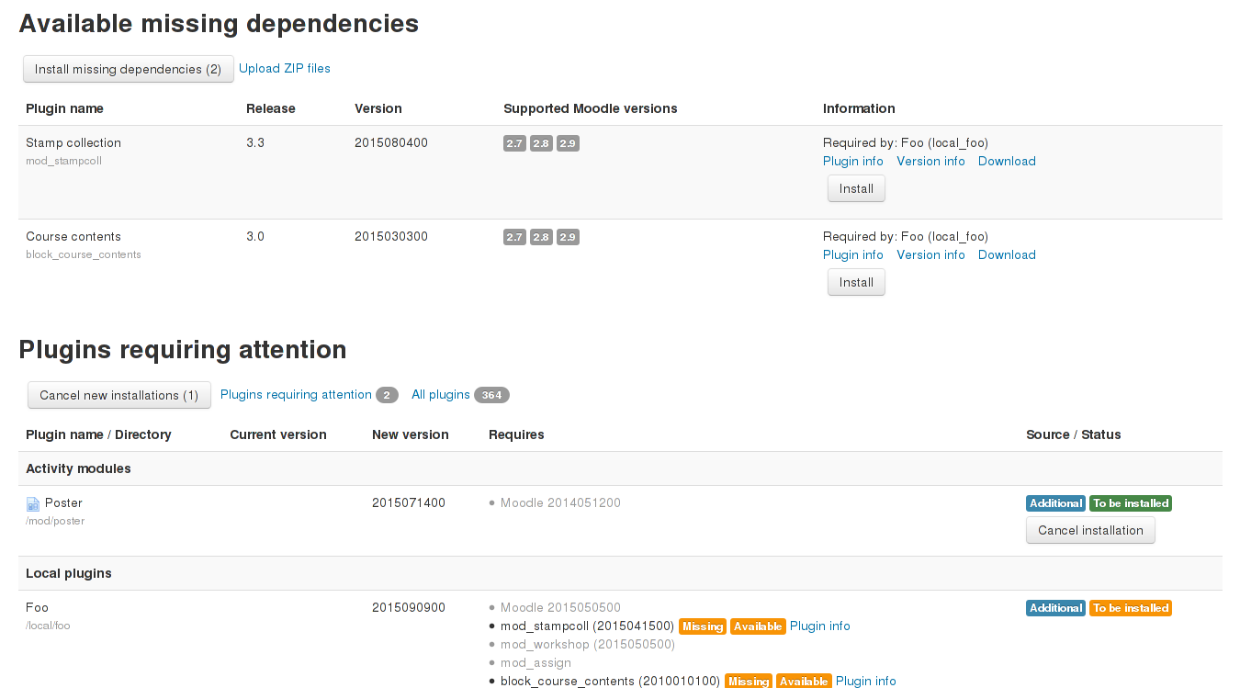
Task: Click the mod_stampcoll component name
Action: (63, 161)
